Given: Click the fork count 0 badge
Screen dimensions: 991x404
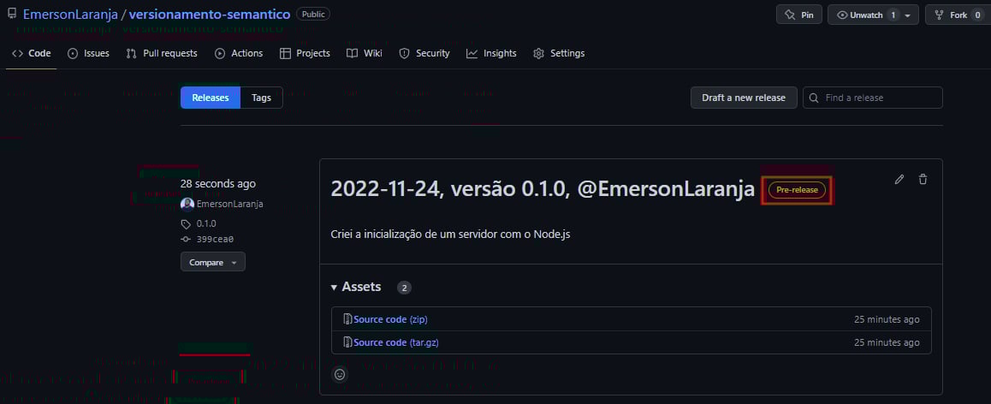Looking at the screenshot, I should (x=977, y=15).
